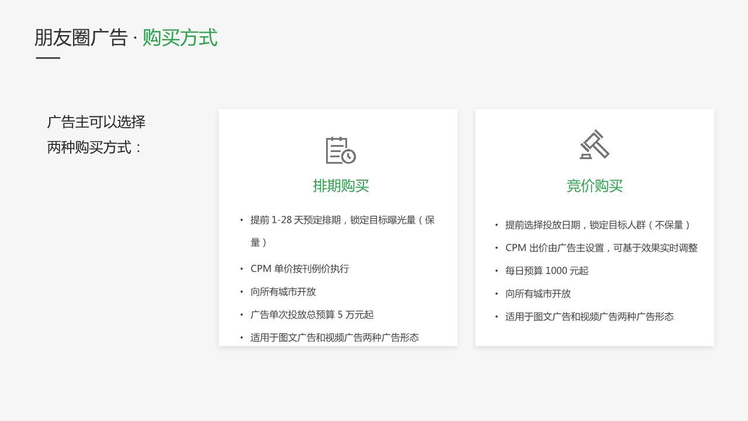Click 适用于图文广告 bullet in 排期购买 card
Screen dimensions: 748x421
pos(334,337)
